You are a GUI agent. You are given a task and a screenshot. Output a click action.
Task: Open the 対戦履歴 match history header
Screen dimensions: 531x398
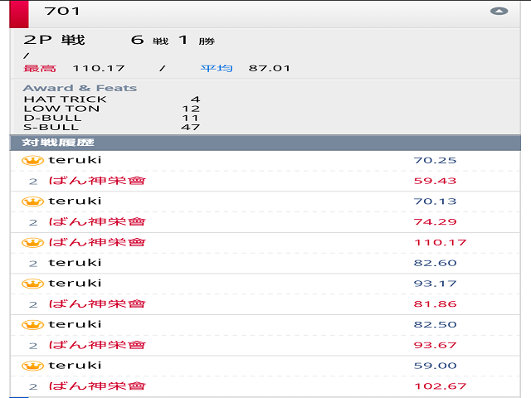pos(50,143)
